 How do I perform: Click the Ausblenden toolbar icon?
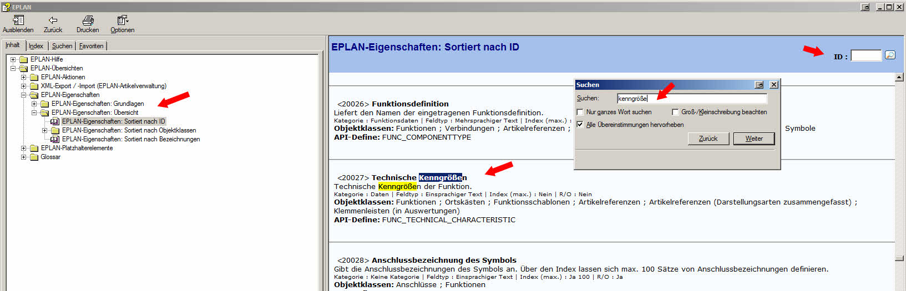point(18,20)
